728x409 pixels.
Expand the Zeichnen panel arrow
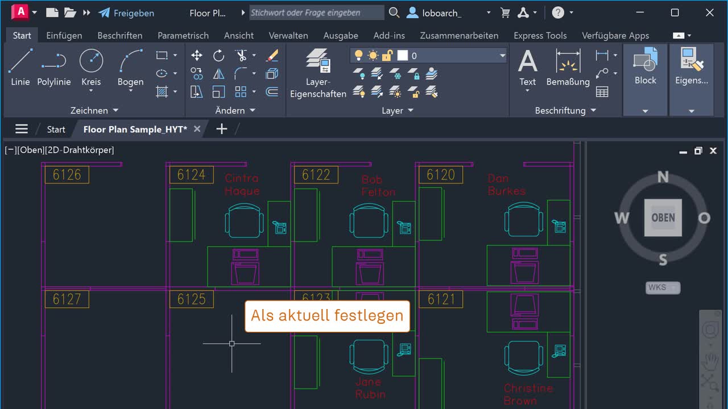pyautogui.click(x=115, y=110)
